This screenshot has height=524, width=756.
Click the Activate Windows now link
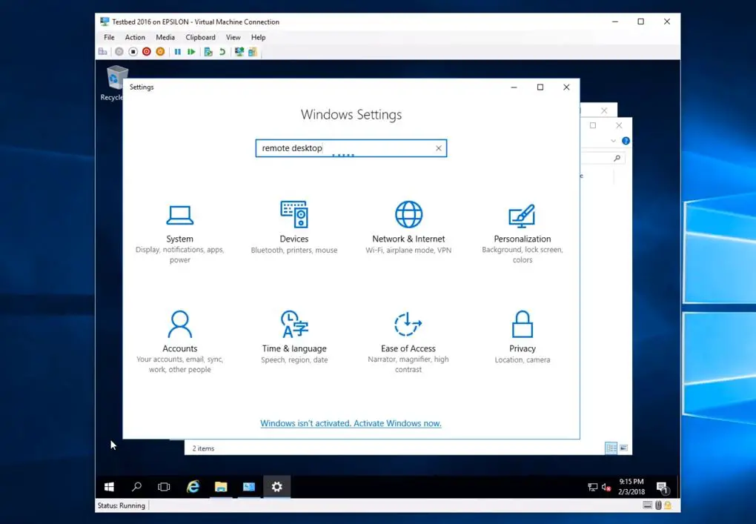(351, 423)
